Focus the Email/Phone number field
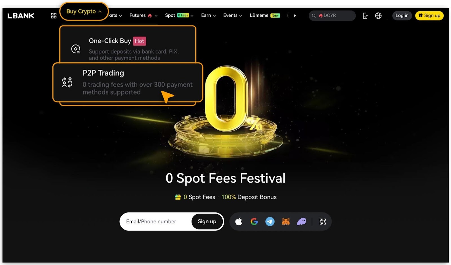Screen dimensions: 451x265 tap(156, 222)
